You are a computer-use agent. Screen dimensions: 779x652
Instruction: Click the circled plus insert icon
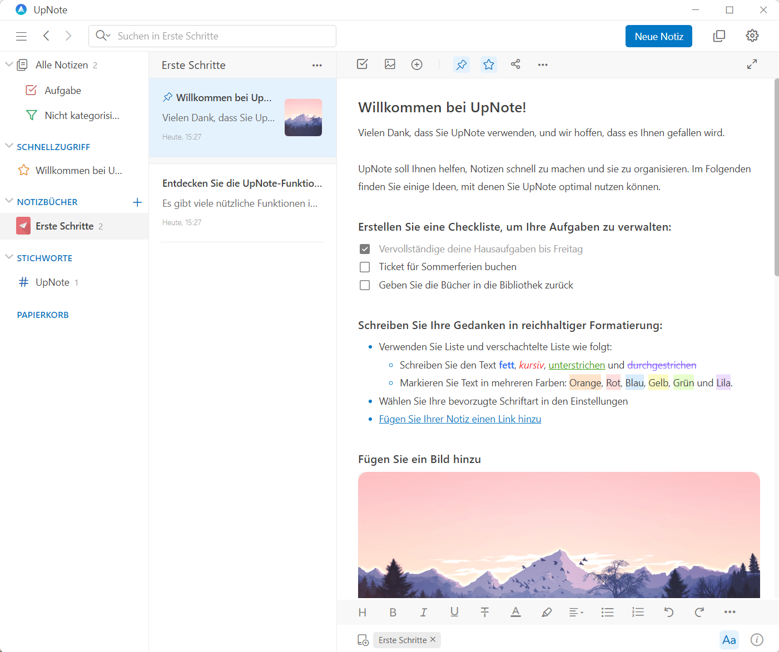coord(417,64)
